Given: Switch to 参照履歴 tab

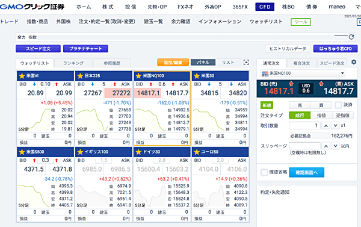Looking at the screenshot, I should click(x=112, y=63).
